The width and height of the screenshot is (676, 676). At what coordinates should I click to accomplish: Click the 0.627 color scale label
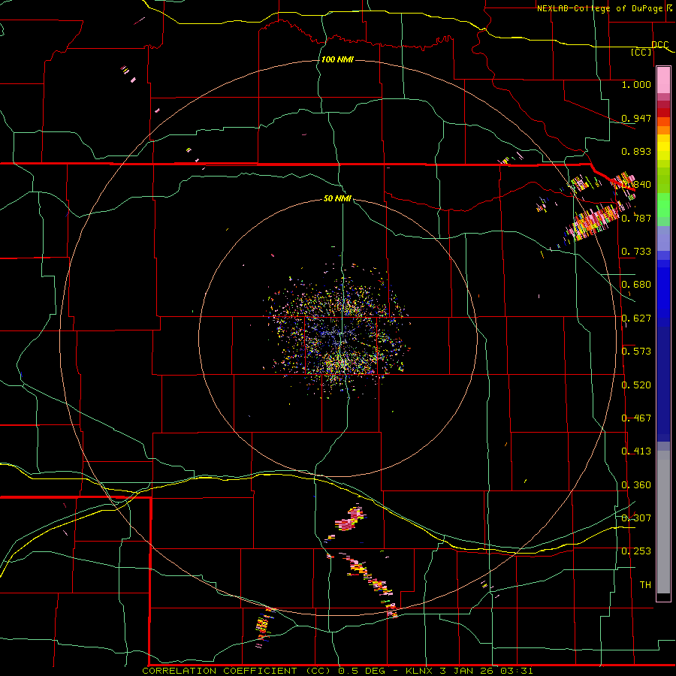(636, 318)
